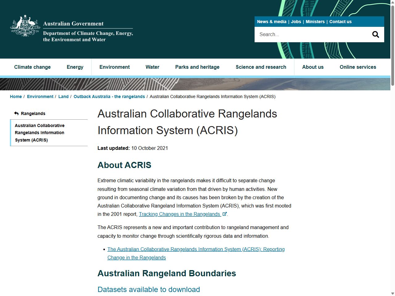Open the About us menu
The image size is (395, 296).
coord(313,67)
